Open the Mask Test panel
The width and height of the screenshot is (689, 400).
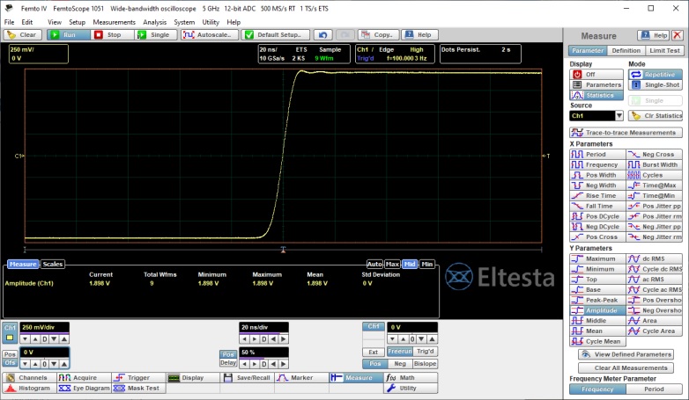[x=139, y=388]
